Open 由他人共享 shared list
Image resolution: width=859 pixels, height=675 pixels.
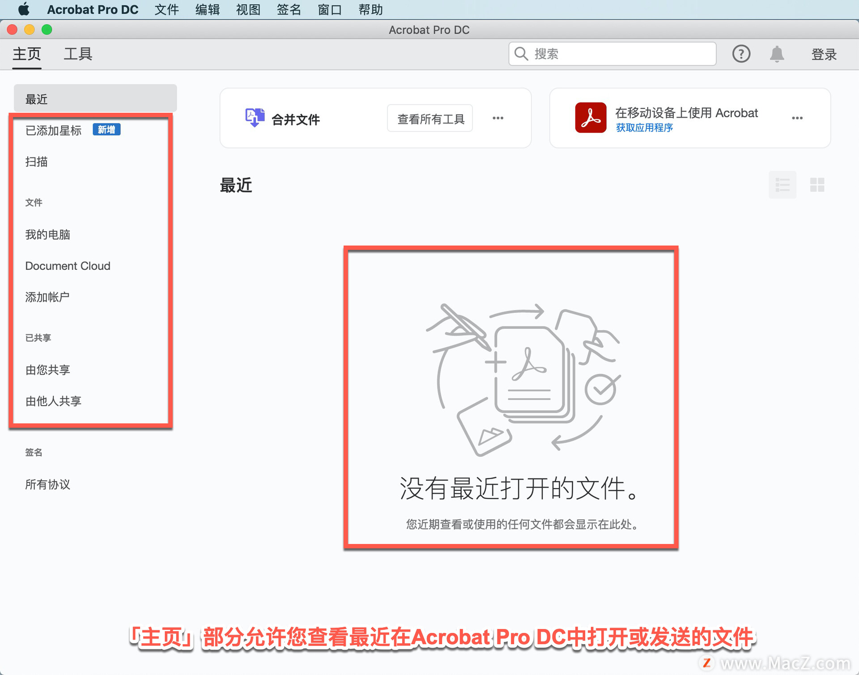tap(53, 401)
